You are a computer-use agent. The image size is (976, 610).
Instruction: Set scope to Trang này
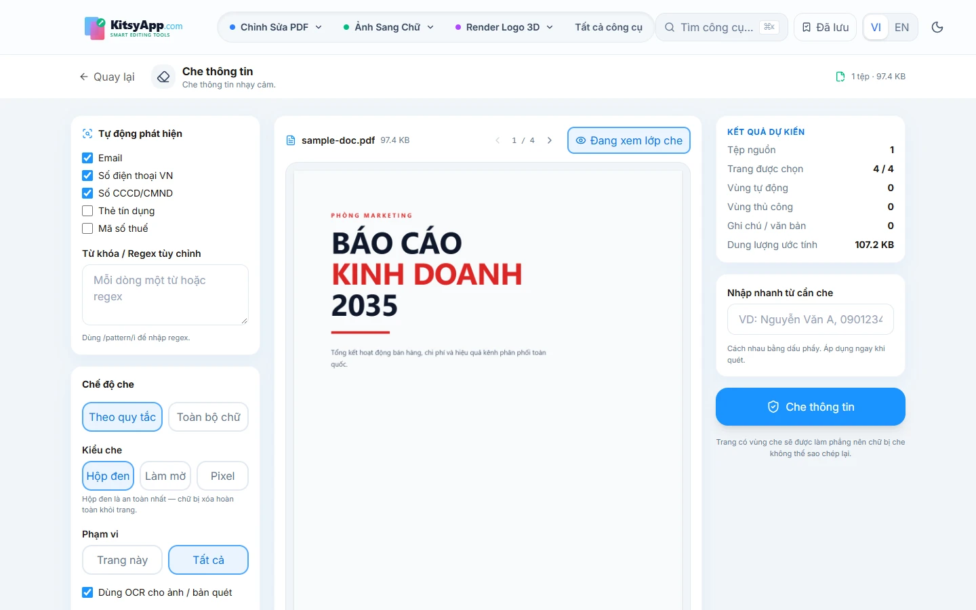[122, 560]
